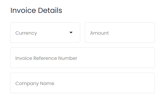This screenshot has height=105, width=165.
Task: Click the Invoice Details heading
Action: pos(36,10)
